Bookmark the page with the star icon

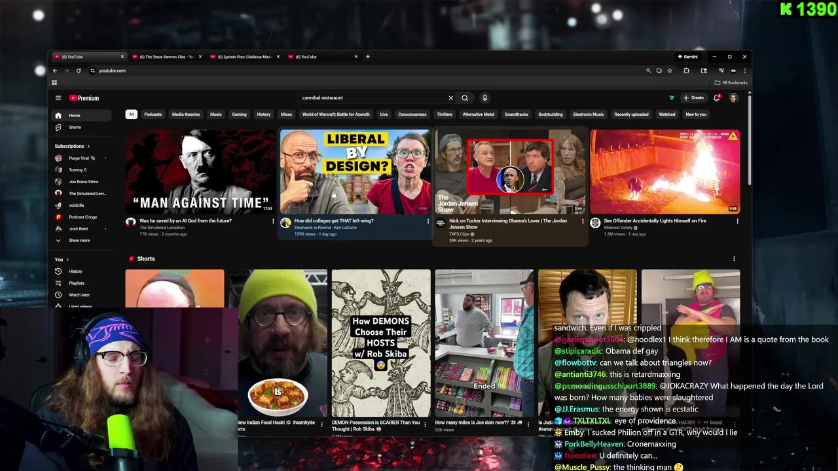click(x=670, y=71)
